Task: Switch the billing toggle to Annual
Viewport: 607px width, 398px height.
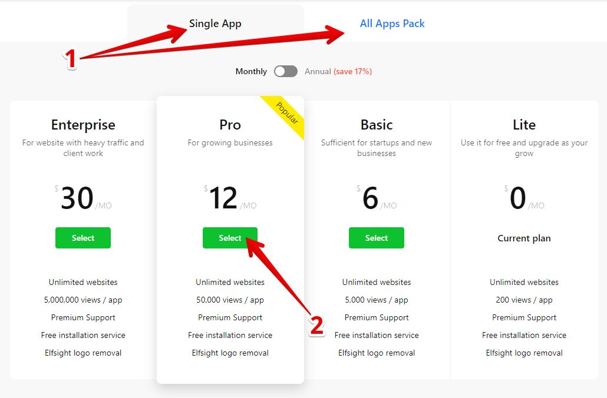Action: (285, 71)
